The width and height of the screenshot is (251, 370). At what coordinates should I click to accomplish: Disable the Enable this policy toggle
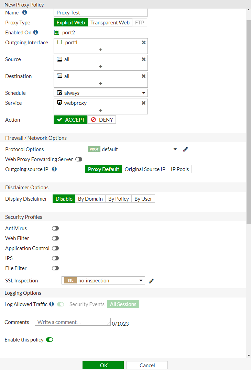point(49,339)
